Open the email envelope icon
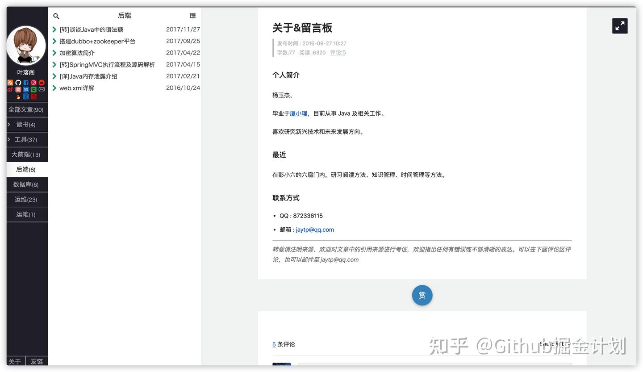The width and height of the screenshot is (643, 372). pyautogui.click(x=42, y=89)
